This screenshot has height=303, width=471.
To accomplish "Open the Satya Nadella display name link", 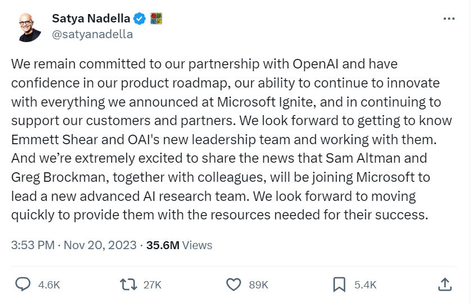I will pos(92,19).
